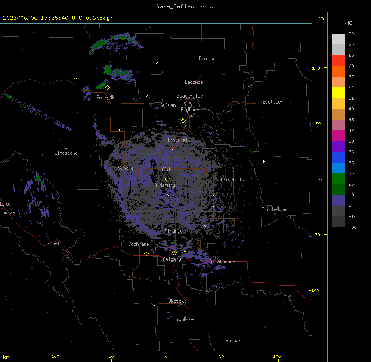371x362 pixels.
Task: Click the light gray 80–70 dBZ swatch
Action: coord(338,39)
